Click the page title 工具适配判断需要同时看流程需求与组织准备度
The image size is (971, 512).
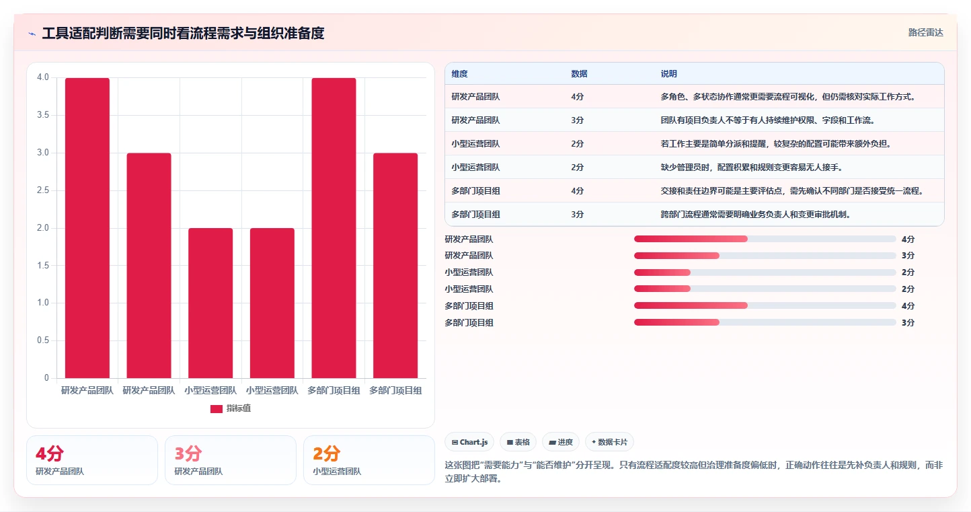click(x=183, y=33)
